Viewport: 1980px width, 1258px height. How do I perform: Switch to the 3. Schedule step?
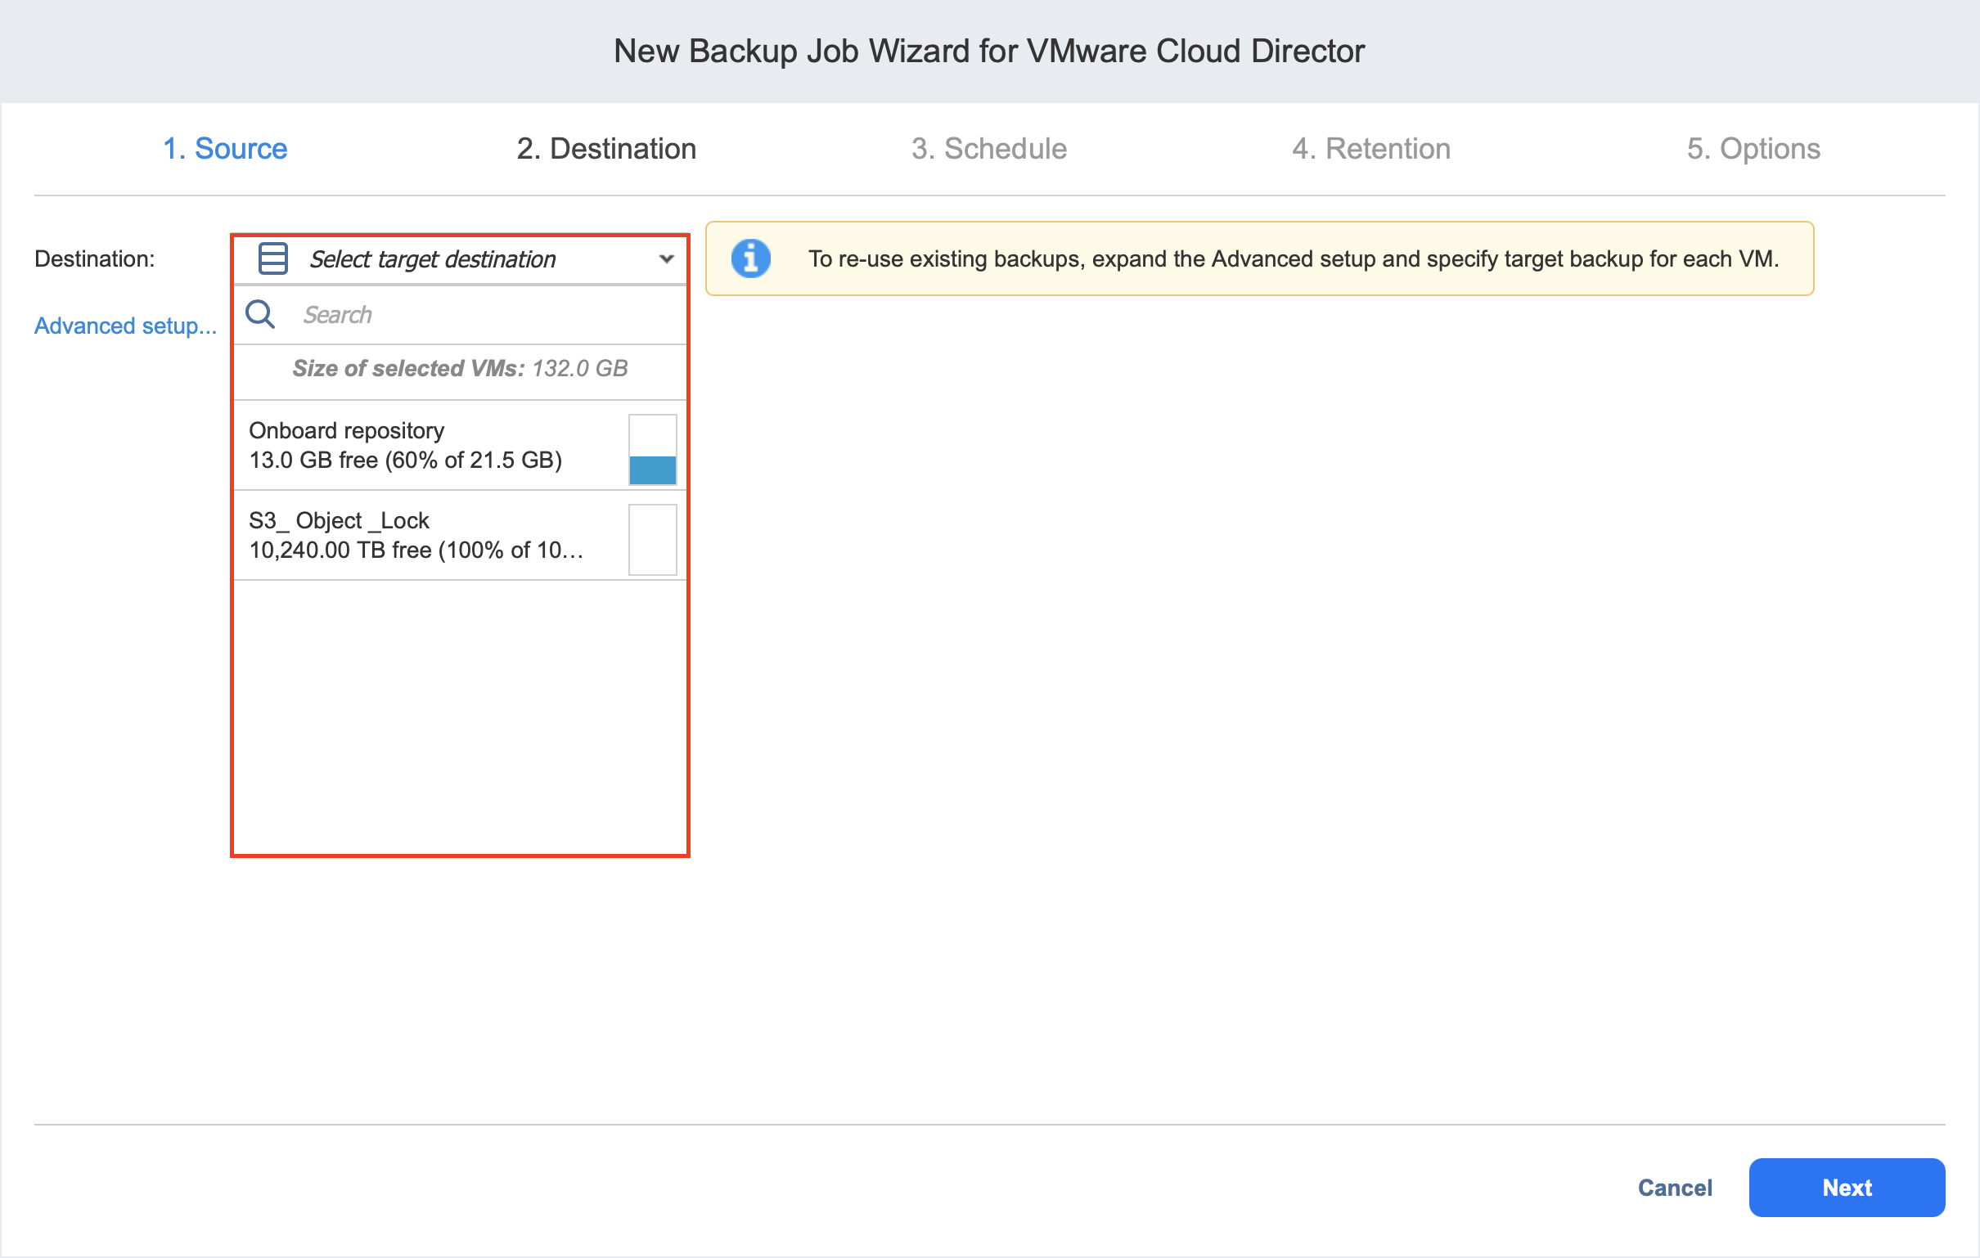pyautogui.click(x=988, y=149)
